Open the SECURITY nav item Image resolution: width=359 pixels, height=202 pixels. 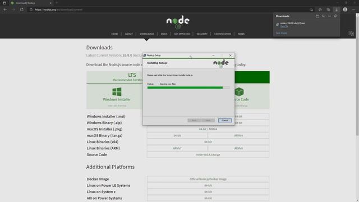pos(202,34)
